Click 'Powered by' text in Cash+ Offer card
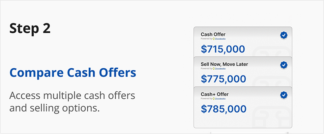Image resolution: width=324 pixels, height=134 pixels. [x=206, y=99]
